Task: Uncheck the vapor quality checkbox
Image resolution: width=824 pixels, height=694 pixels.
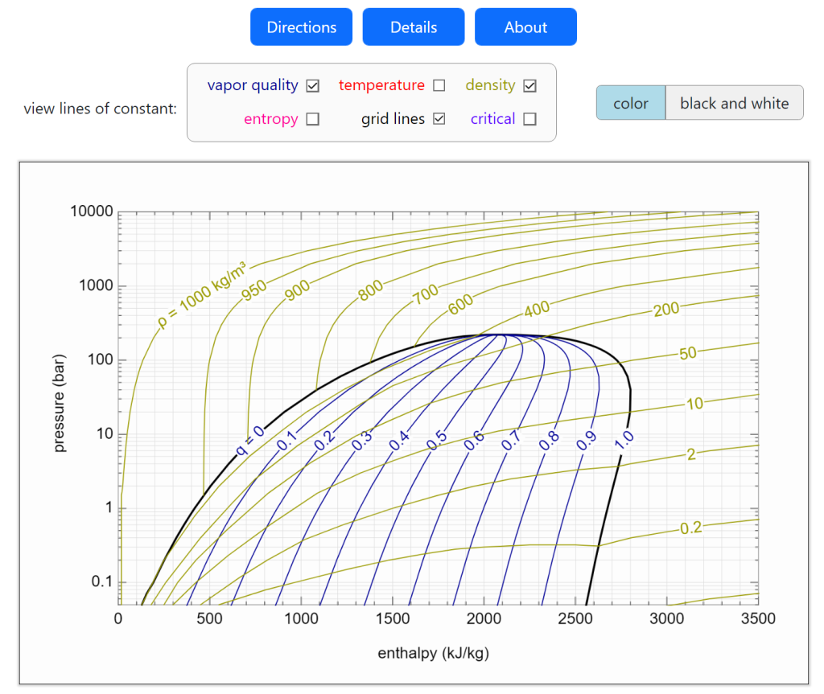Action: [x=313, y=85]
